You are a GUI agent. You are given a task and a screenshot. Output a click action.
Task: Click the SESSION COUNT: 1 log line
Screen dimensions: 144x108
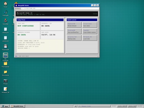coord(23,48)
